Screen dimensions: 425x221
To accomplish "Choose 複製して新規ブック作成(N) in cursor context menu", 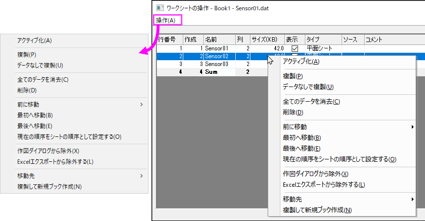I will click(x=317, y=210).
